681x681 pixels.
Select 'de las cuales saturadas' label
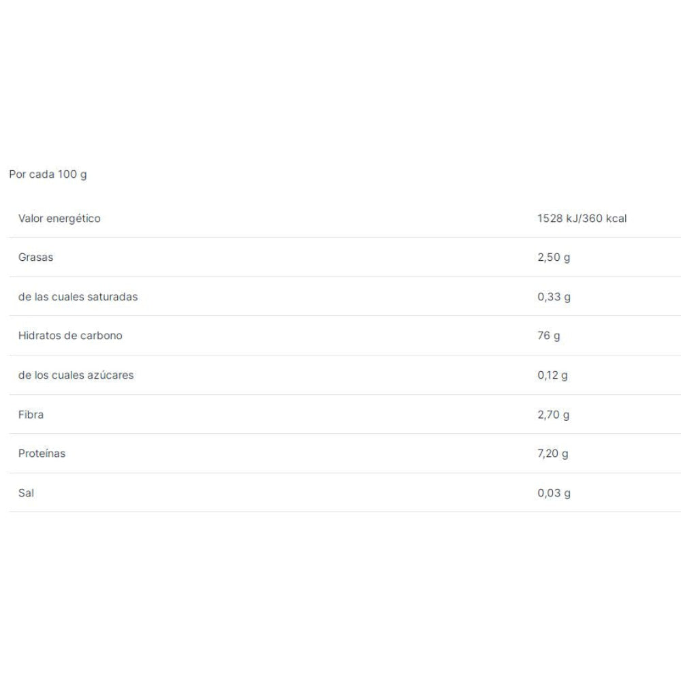coord(78,297)
